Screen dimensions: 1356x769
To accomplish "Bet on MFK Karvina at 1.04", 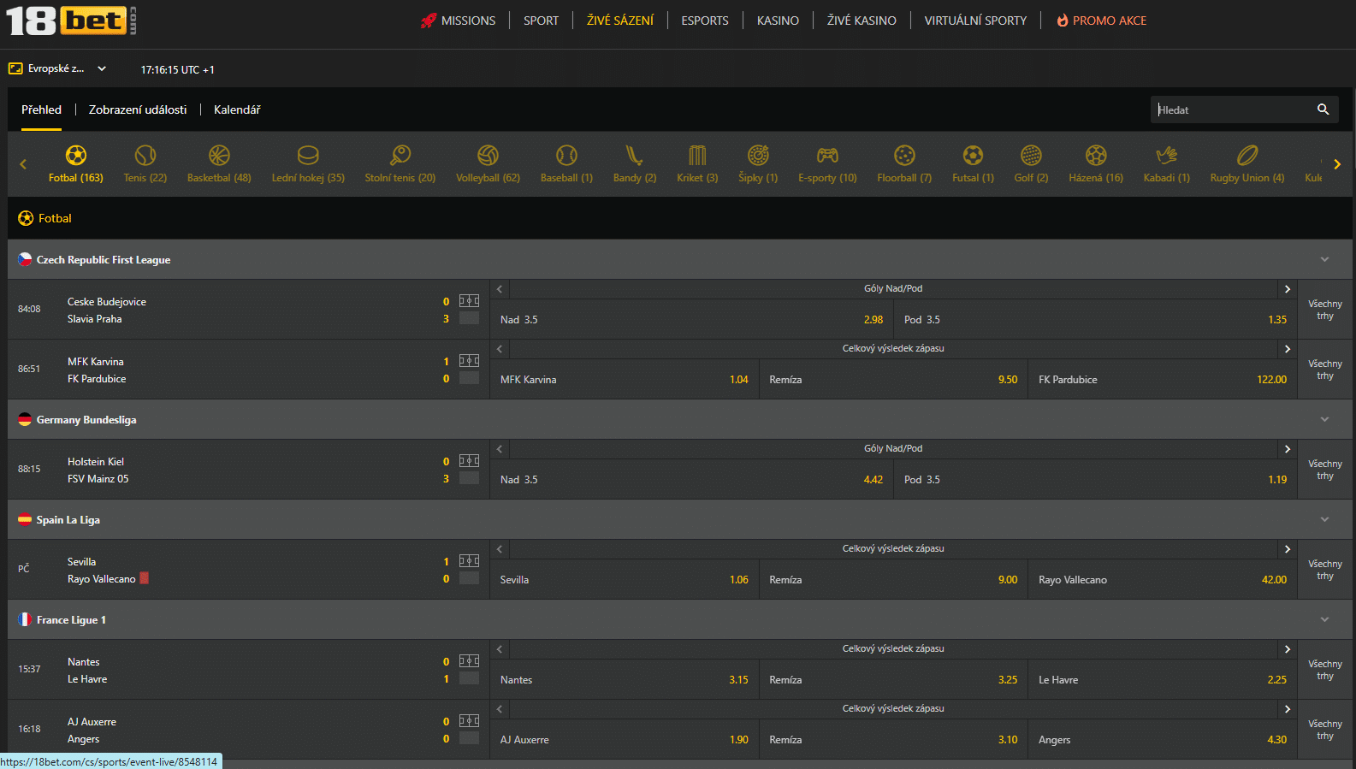I will tap(625, 379).
